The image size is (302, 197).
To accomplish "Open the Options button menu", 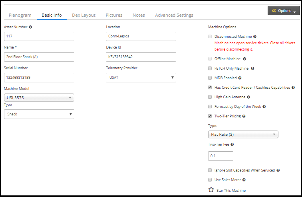I will pos(284,11).
